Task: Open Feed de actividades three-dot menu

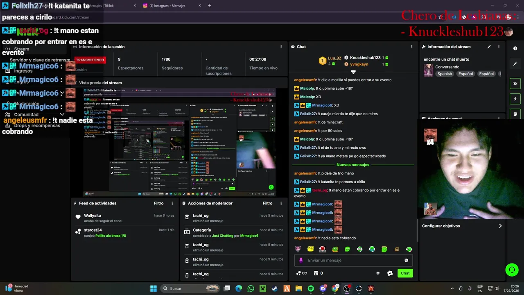Action: [x=172, y=203]
